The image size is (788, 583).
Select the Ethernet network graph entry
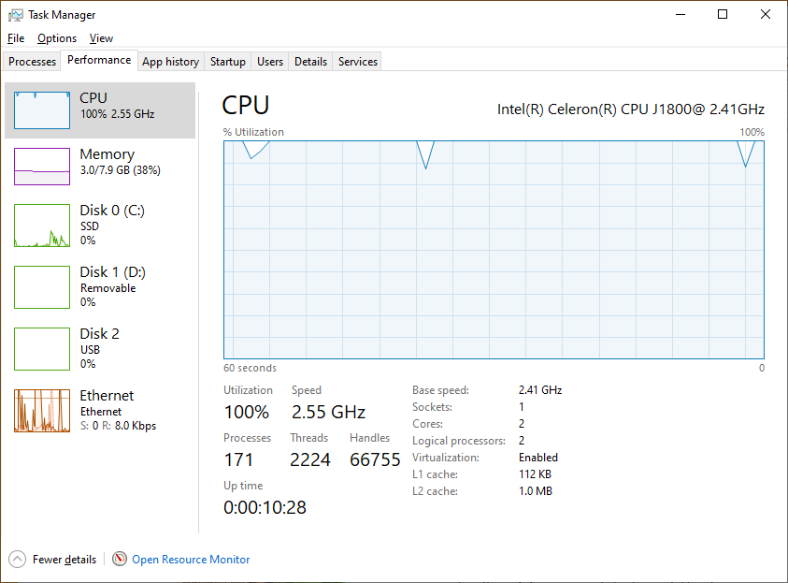pos(99,411)
